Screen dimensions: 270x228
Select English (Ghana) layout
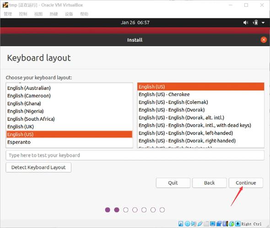69,104
